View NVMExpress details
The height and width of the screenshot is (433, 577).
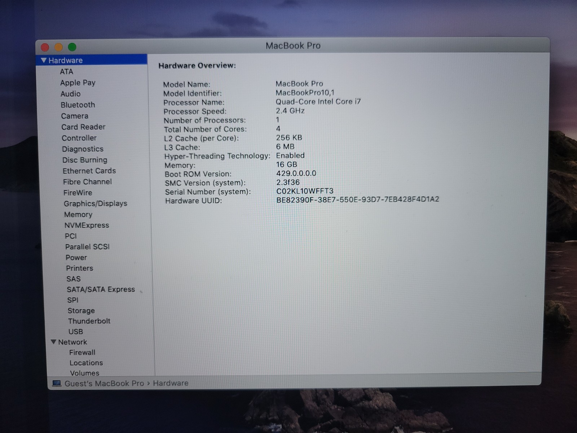tap(87, 225)
